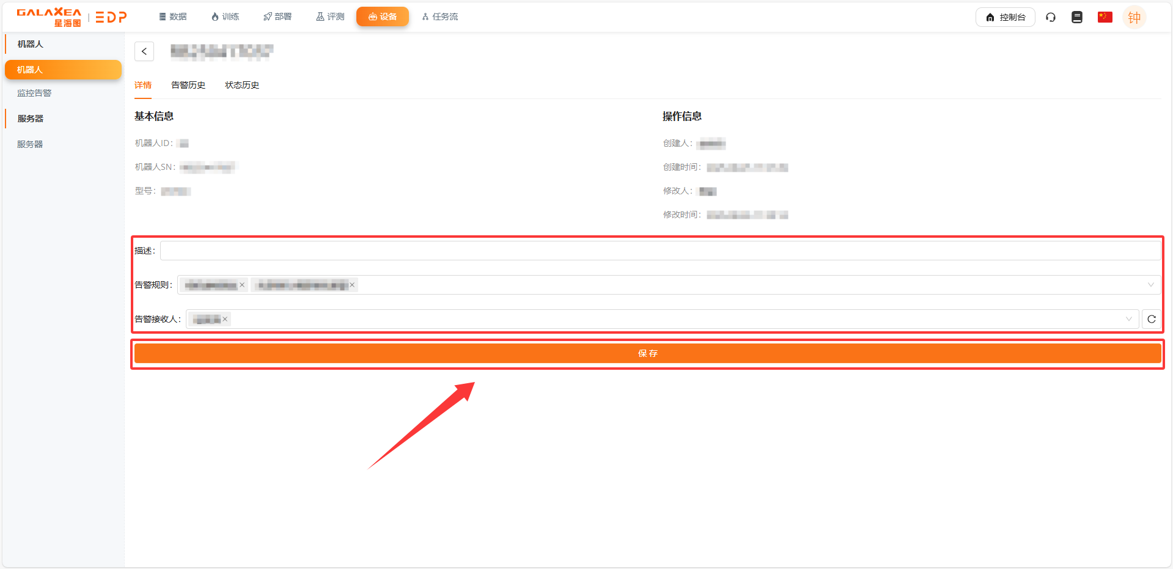Open the 训练 top menu

[225, 17]
